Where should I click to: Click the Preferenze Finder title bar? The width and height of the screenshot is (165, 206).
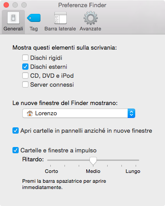pyautogui.click(x=82, y=5)
